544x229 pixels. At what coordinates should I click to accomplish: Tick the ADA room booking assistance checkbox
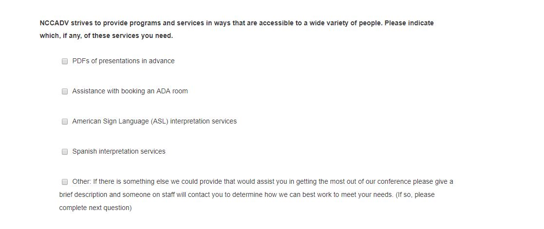tap(64, 91)
